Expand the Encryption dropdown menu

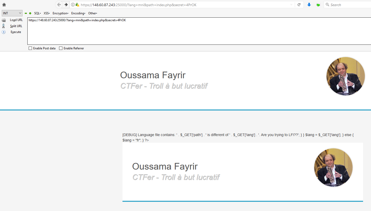tap(60, 13)
